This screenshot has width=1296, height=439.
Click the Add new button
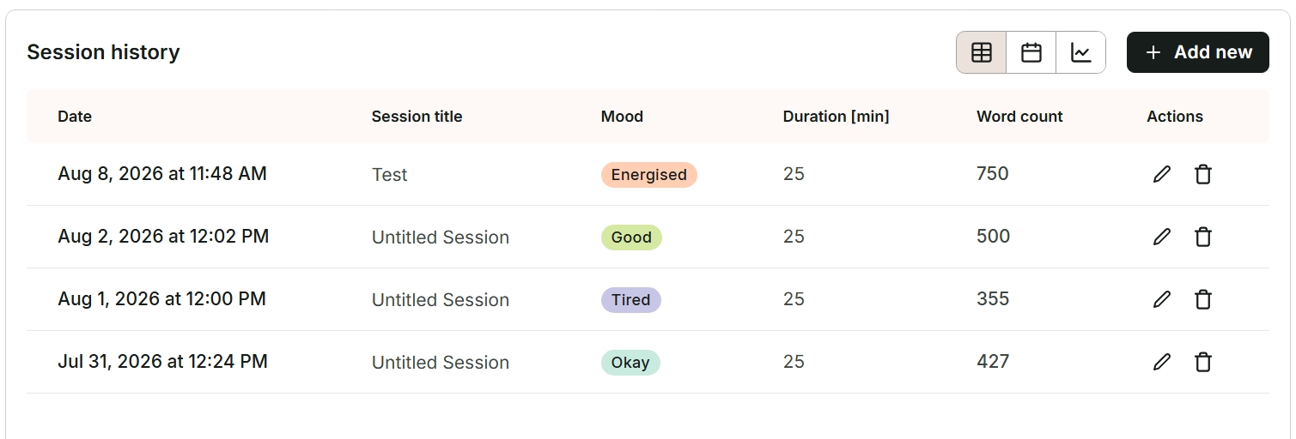pyautogui.click(x=1198, y=52)
